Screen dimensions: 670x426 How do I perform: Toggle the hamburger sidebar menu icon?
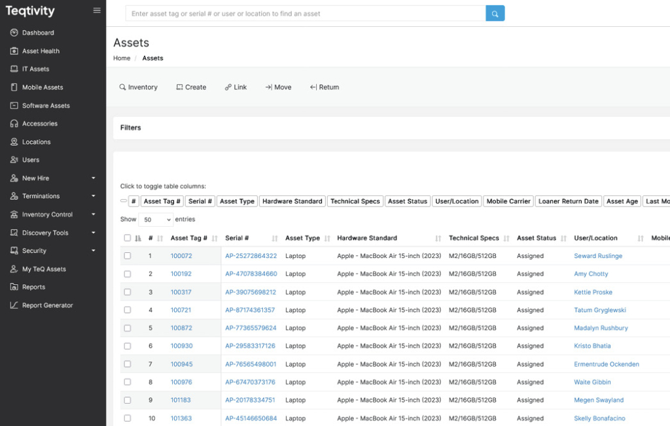click(97, 10)
